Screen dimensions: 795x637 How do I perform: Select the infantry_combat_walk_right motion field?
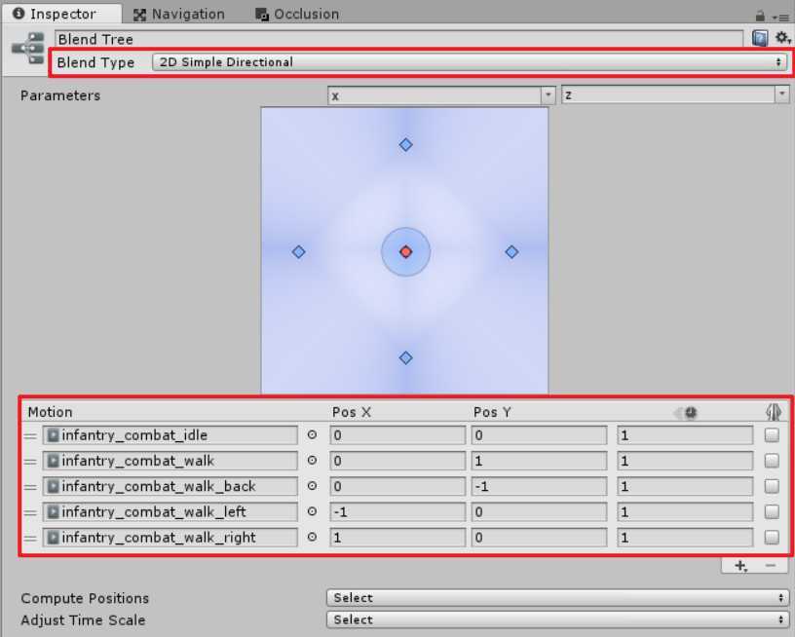[x=170, y=538]
